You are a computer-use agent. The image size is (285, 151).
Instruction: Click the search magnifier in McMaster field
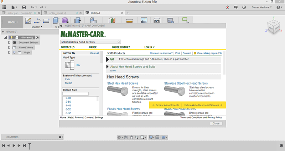(119, 42)
